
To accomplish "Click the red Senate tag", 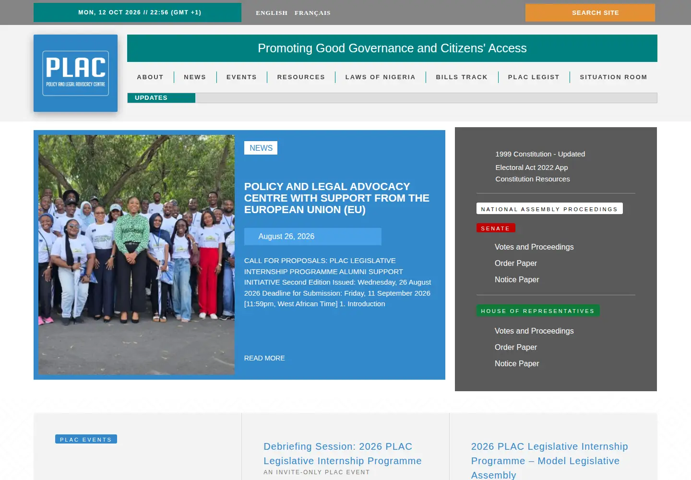I will coord(496,228).
